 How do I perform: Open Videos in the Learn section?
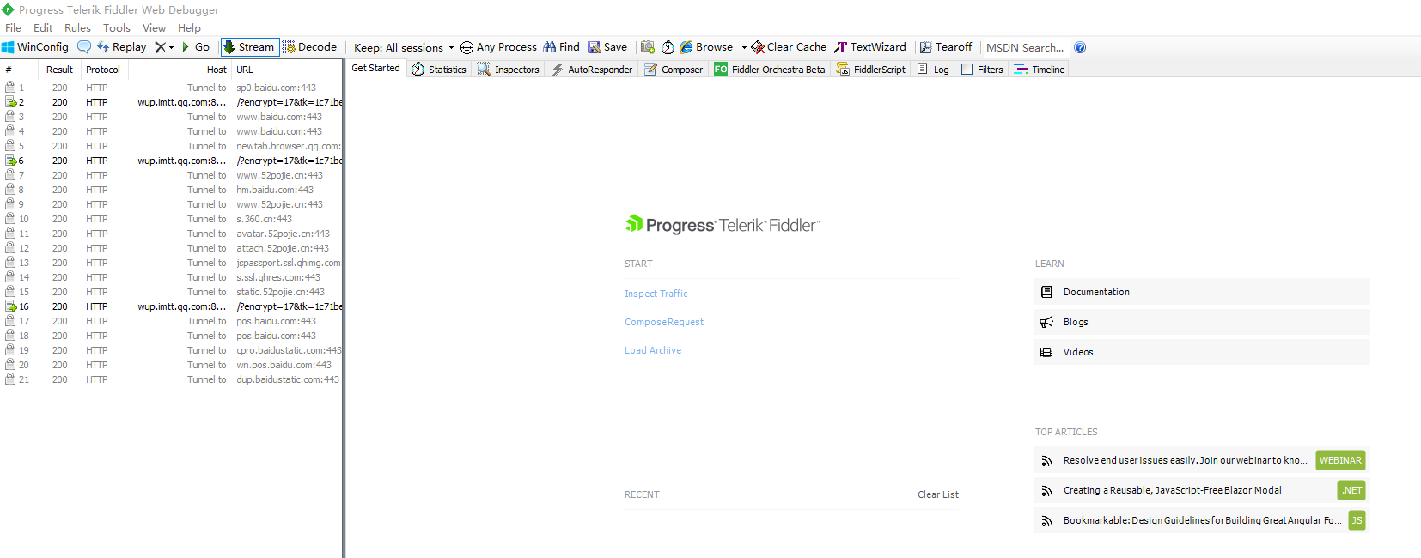[x=1201, y=352]
